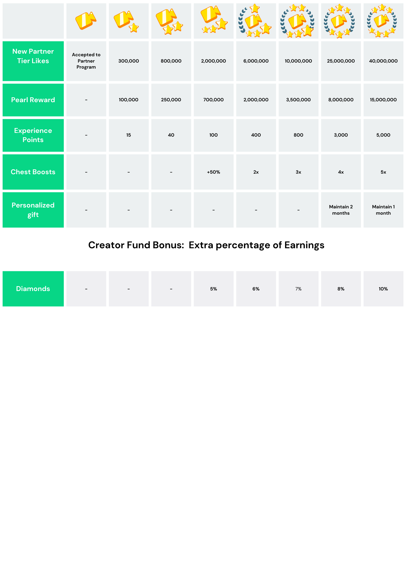
Task: Select the Pearl Reward row header
Action: click(33, 100)
